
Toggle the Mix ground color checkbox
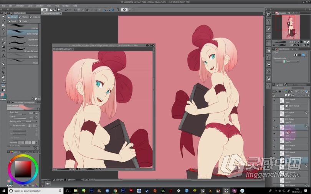[11, 125]
